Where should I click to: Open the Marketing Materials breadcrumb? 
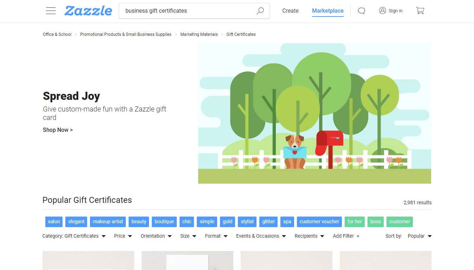click(199, 34)
